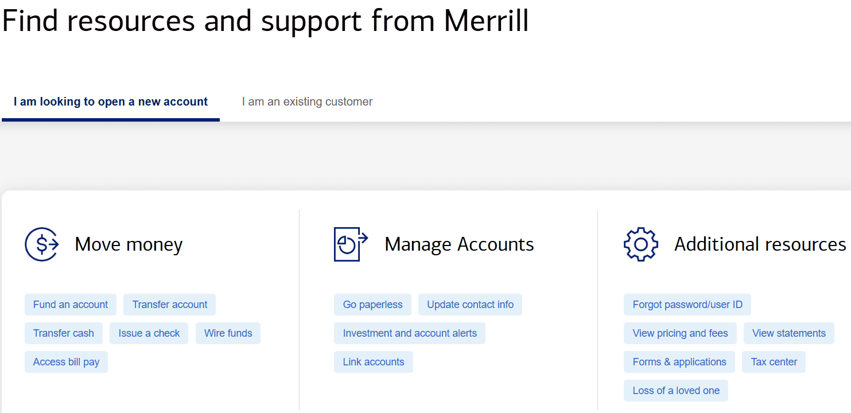Switch to the 'I am an existing customer' tab

[x=307, y=102]
